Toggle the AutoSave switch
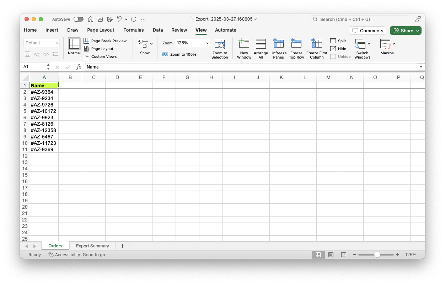The image size is (445, 285). click(79, 19)
